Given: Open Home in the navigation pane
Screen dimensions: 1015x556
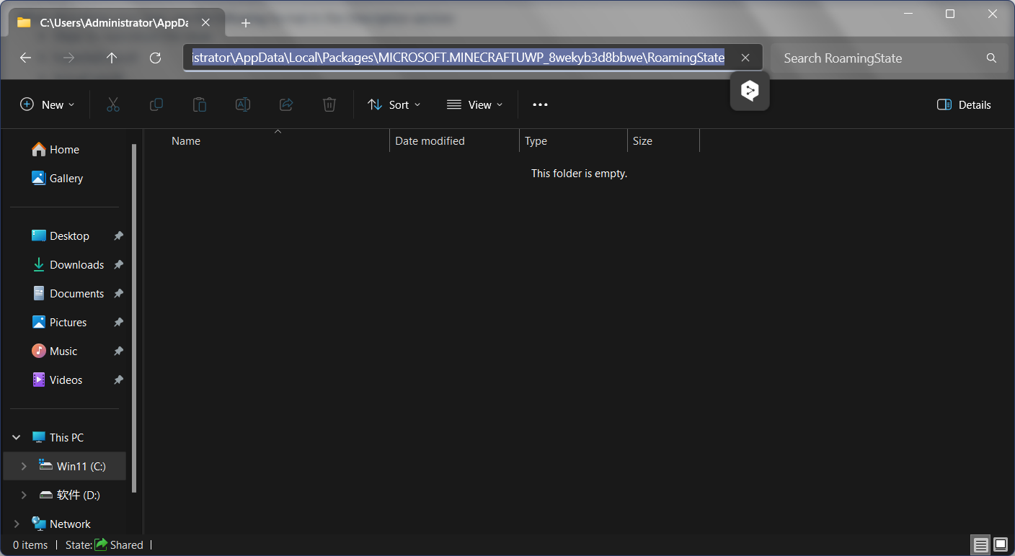Looking at the screenshot, I should coord(56,149).
